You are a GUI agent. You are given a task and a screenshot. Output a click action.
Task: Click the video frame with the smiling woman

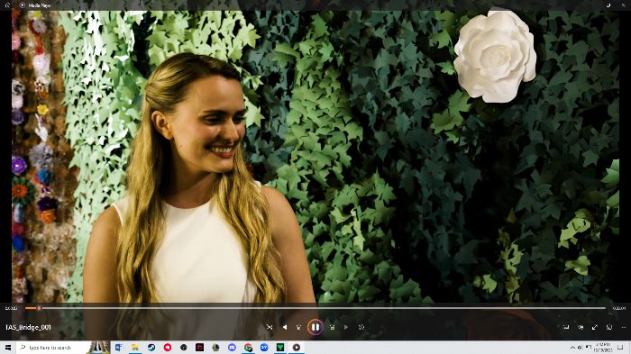pos(315,157)
